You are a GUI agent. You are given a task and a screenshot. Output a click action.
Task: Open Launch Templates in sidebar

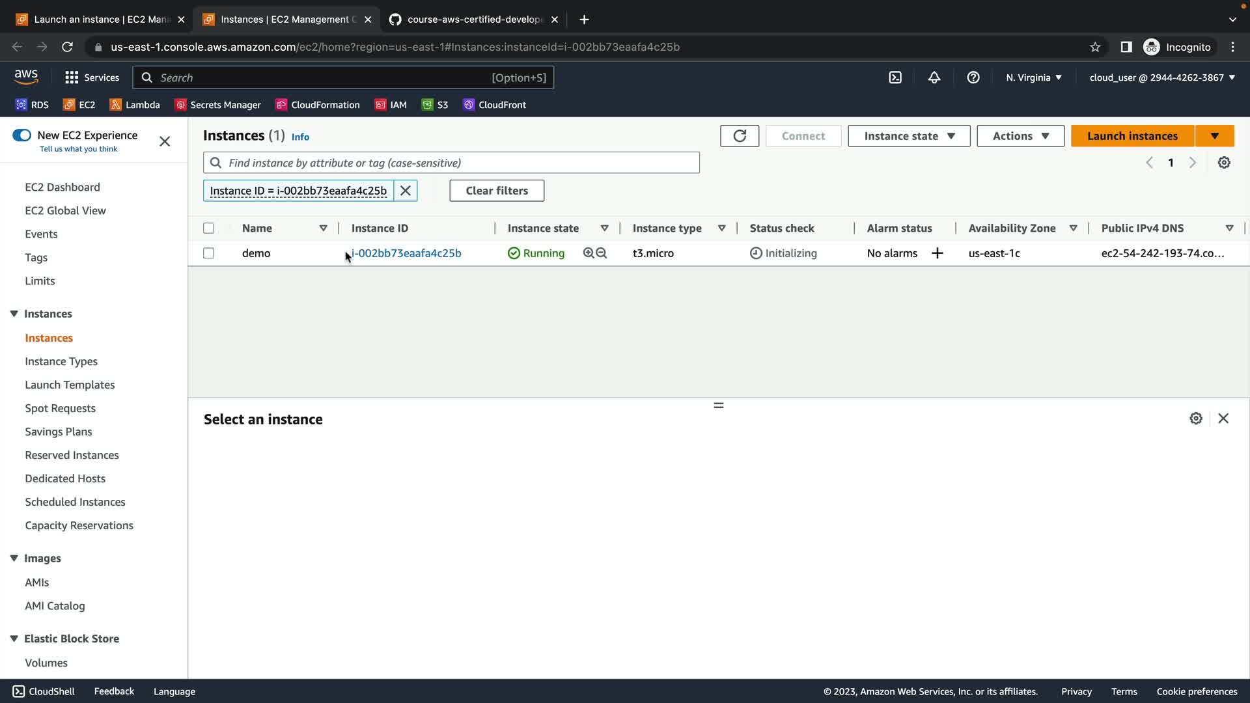[70, 385]
